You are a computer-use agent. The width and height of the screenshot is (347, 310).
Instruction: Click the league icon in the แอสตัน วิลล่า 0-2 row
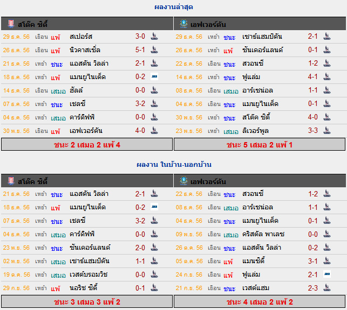pyautogui.click(x=327, y=248)
